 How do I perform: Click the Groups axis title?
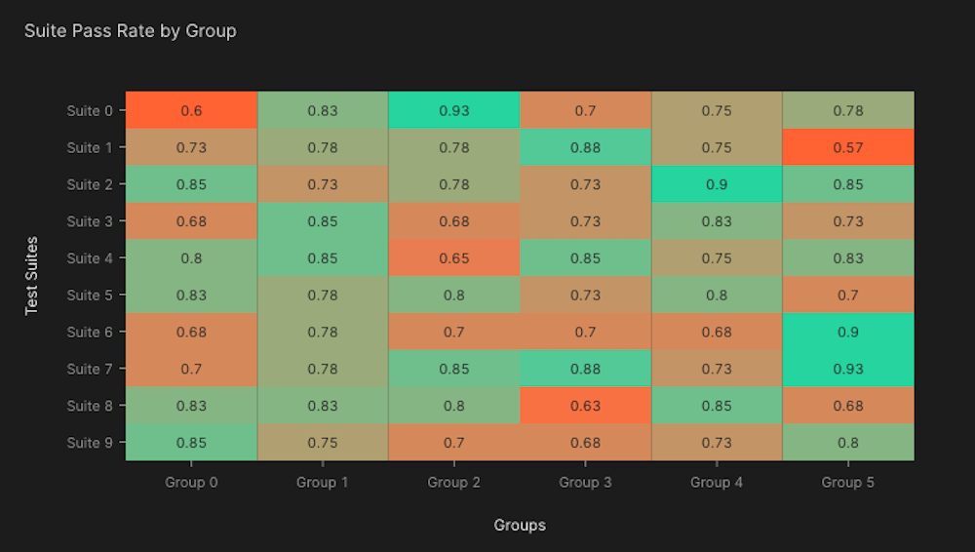tap(520, 525)
